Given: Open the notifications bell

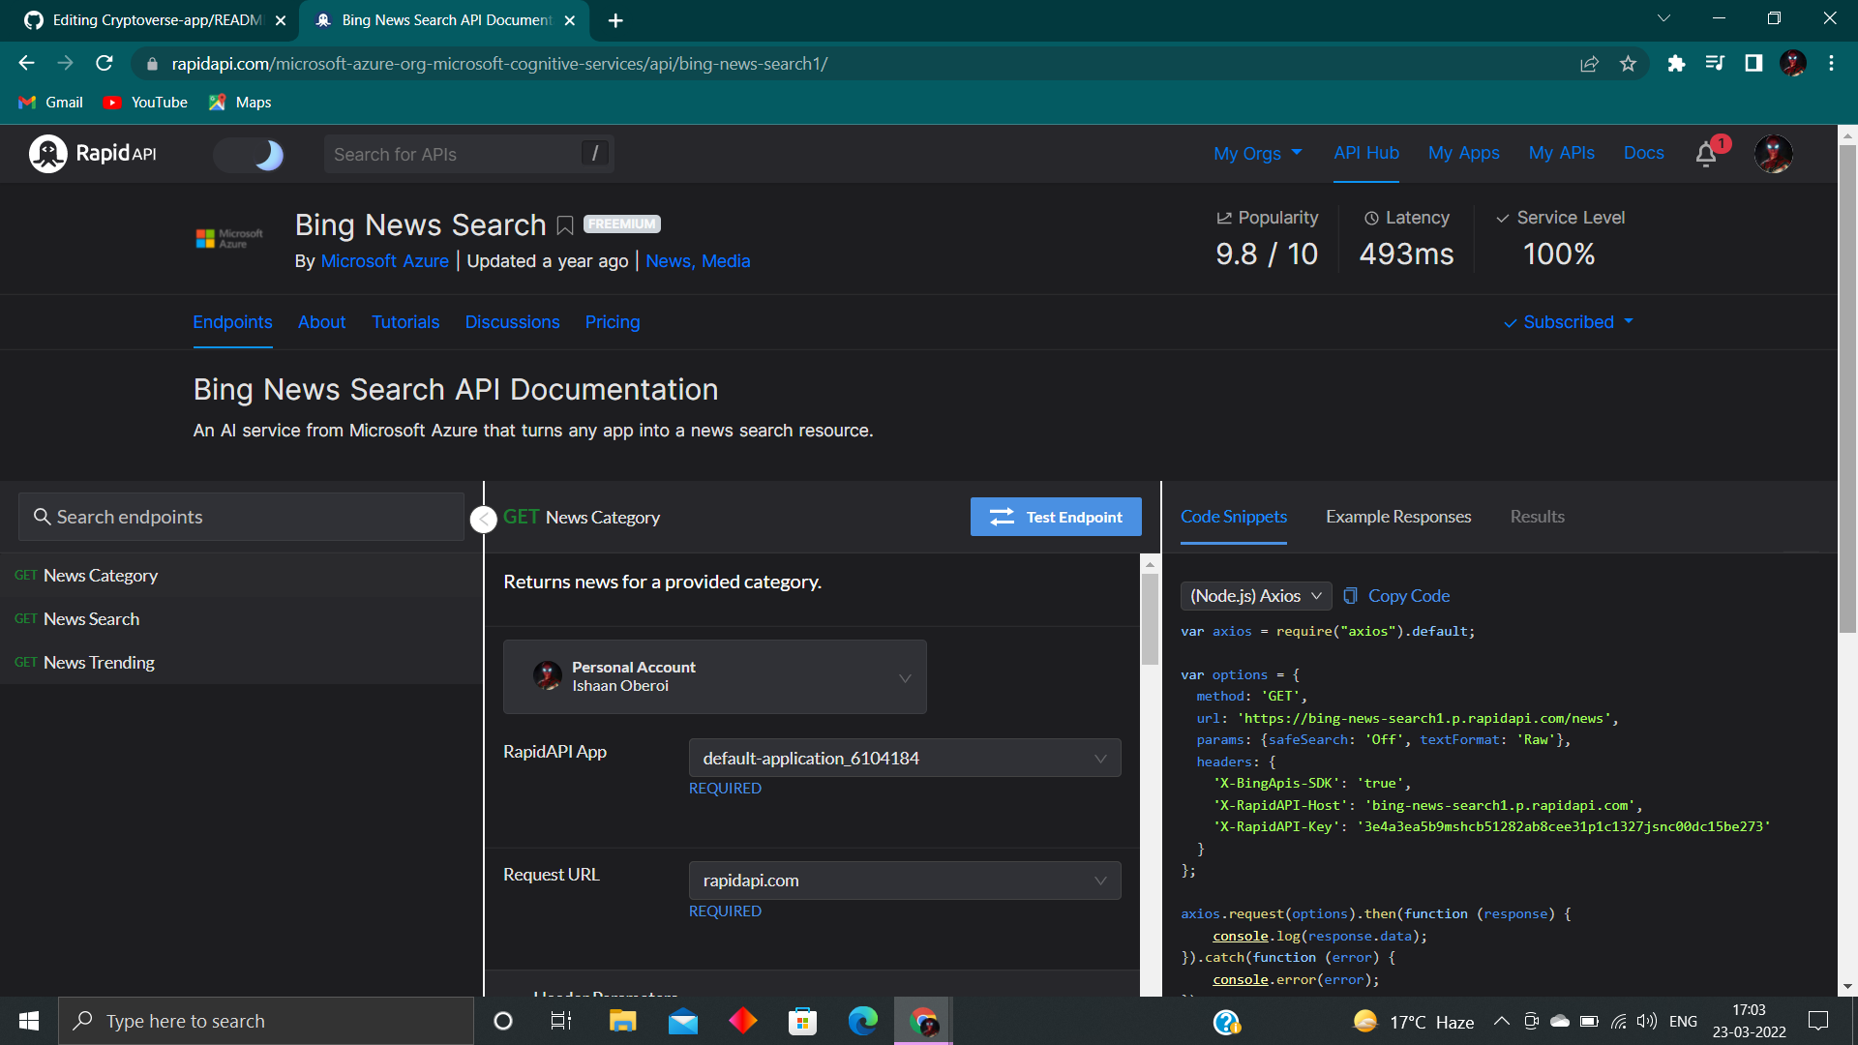Looking at the screenshot, I should click(x=1706, y=154).
